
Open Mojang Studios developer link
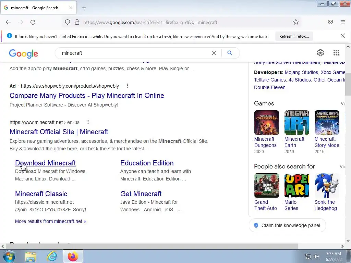point(301,72)
